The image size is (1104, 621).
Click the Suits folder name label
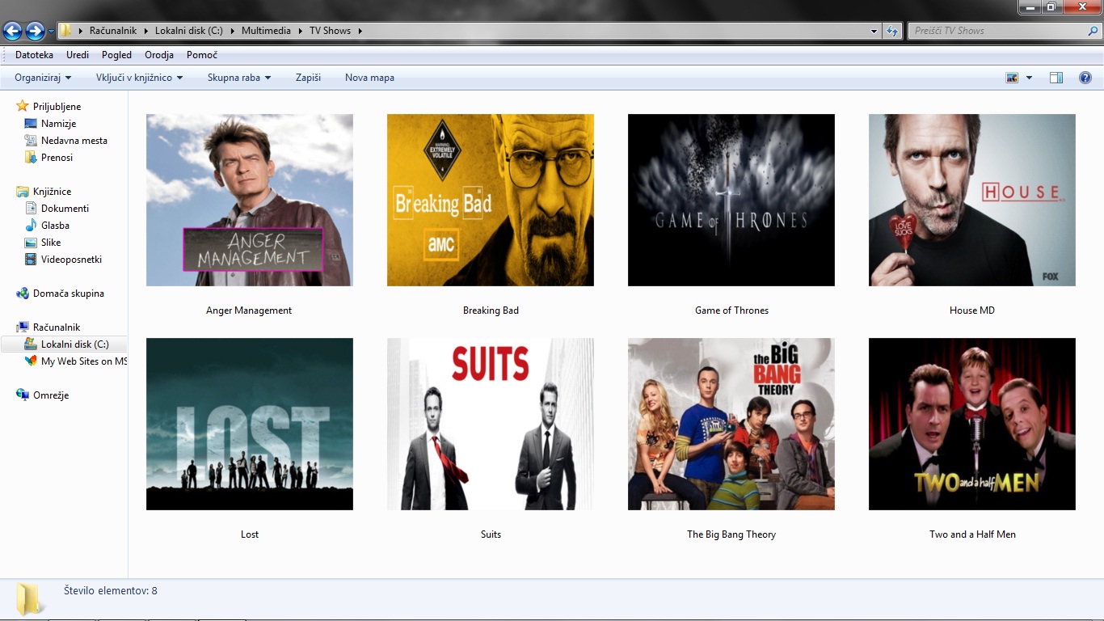pyautogui.click(x=491, y=534)
